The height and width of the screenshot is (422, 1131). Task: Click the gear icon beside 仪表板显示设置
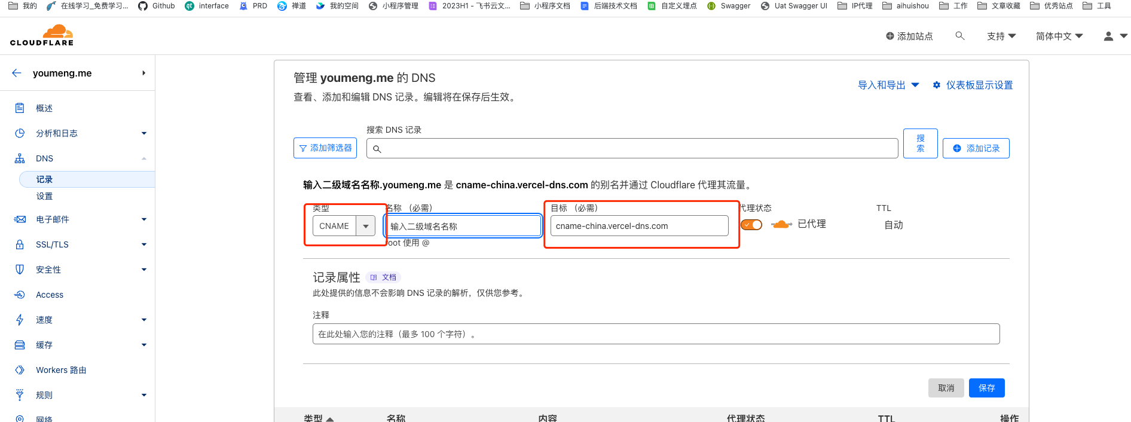point(937,85)
